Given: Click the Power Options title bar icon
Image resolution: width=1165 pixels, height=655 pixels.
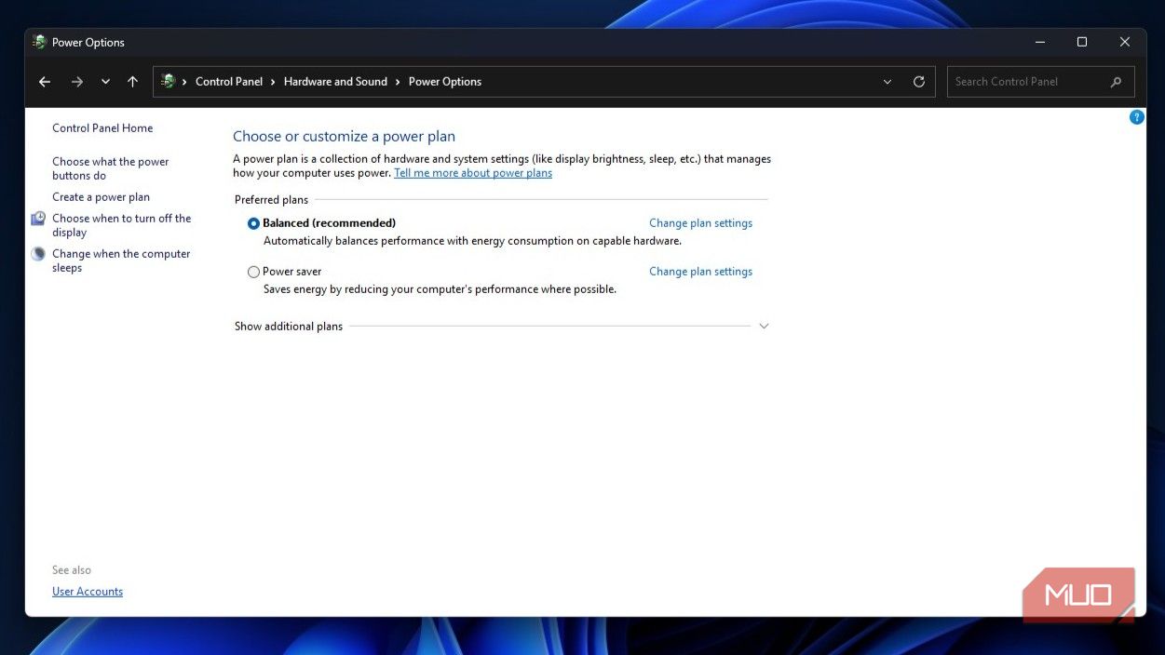Looking at the screenshot, I should coord(40,42).
